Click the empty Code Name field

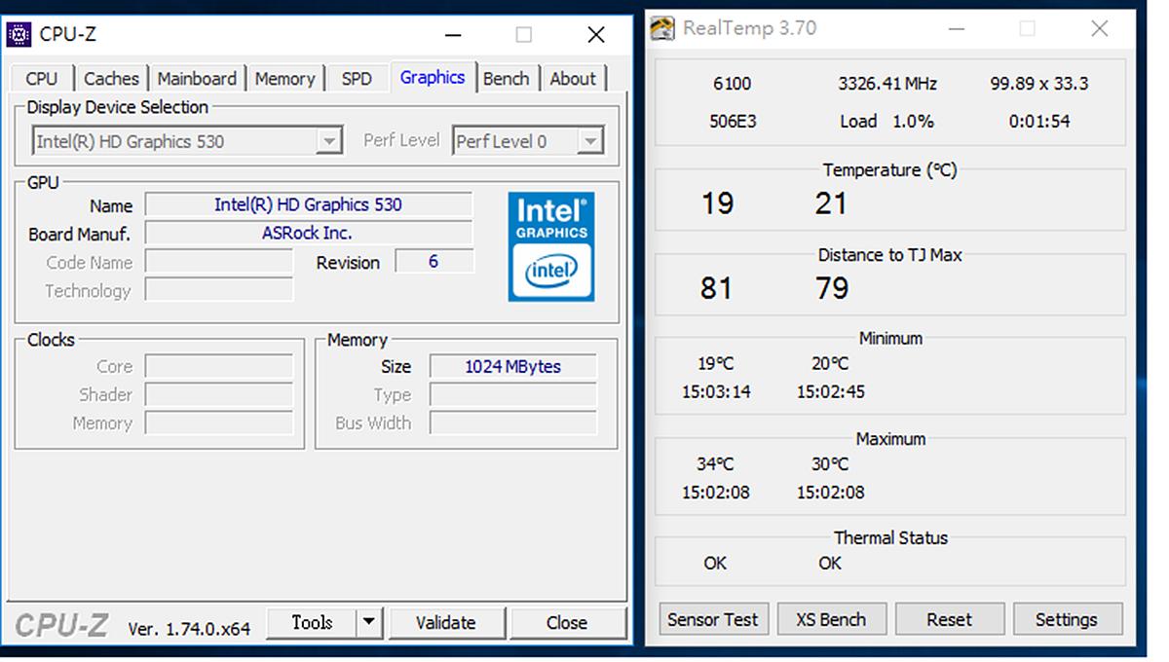coord(219,262)
